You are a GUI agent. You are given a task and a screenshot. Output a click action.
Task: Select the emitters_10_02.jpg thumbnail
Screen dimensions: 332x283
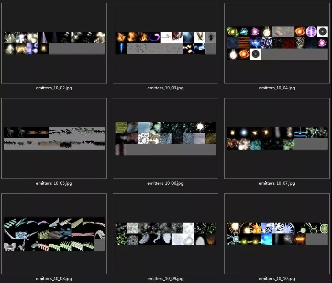pos(54,43)
